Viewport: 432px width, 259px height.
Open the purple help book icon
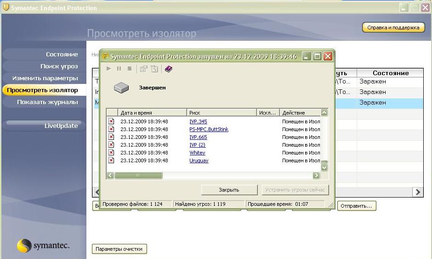point(168,69)
